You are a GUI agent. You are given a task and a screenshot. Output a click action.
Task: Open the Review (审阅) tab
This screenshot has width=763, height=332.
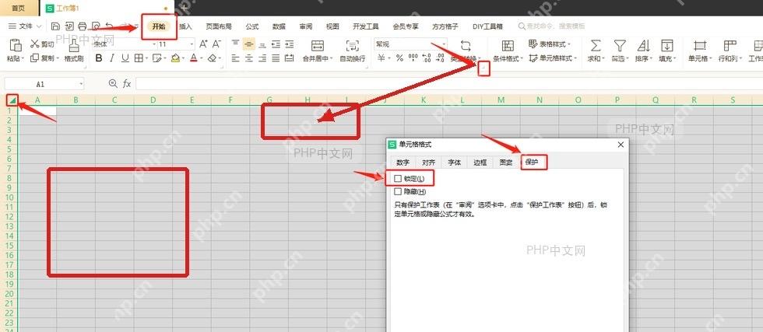(x=305, y=26)
